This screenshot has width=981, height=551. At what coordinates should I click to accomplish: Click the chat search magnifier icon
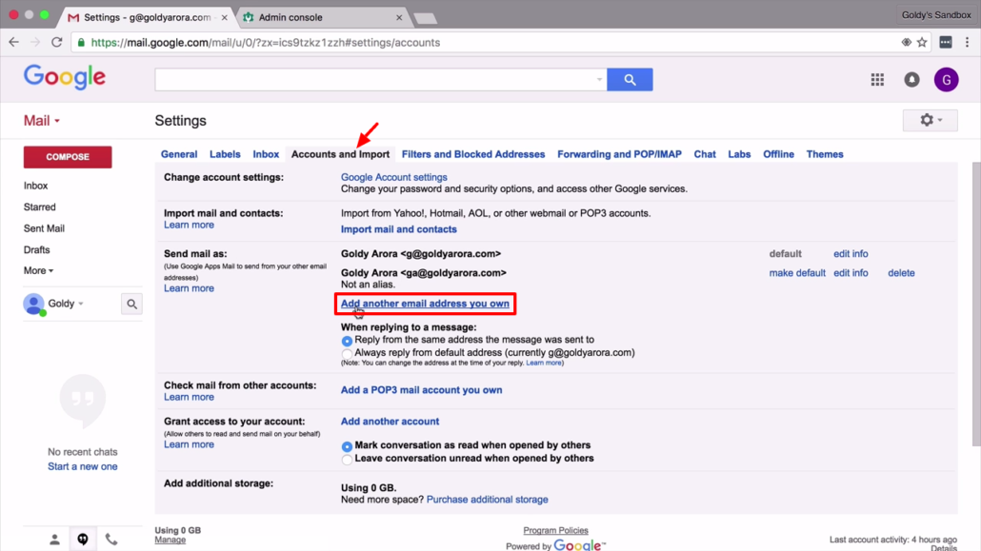tap(131, 305)
